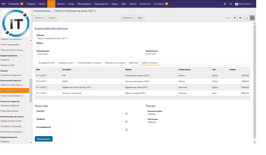Open Бюджеты ЦФО in sidebar

[8, 65]
